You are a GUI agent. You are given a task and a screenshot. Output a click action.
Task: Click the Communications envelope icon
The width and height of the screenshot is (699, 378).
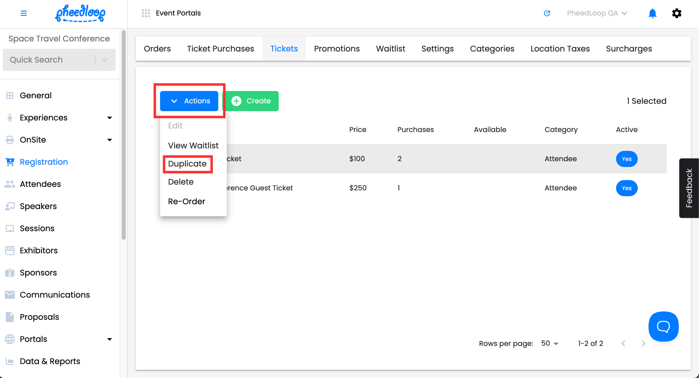click(x=10, y=295)
